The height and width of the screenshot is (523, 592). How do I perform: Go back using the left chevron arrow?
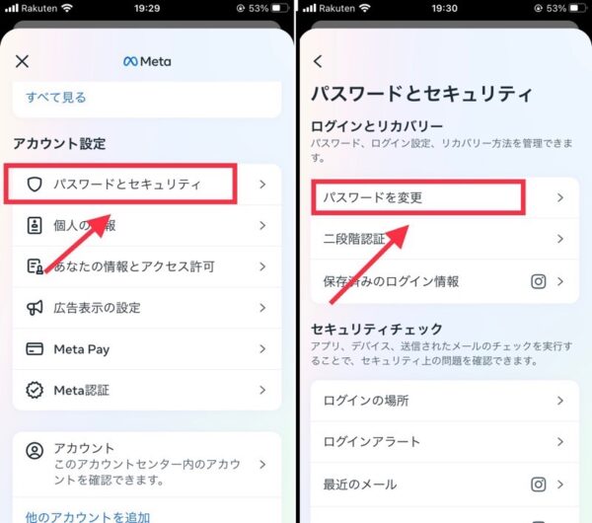click(318, 61)
